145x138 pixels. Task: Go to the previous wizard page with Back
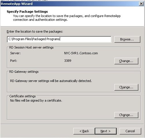tap(84, 131)
